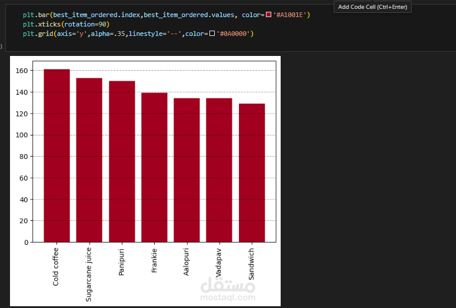Click the plt.grid code line

click(138, 34)
